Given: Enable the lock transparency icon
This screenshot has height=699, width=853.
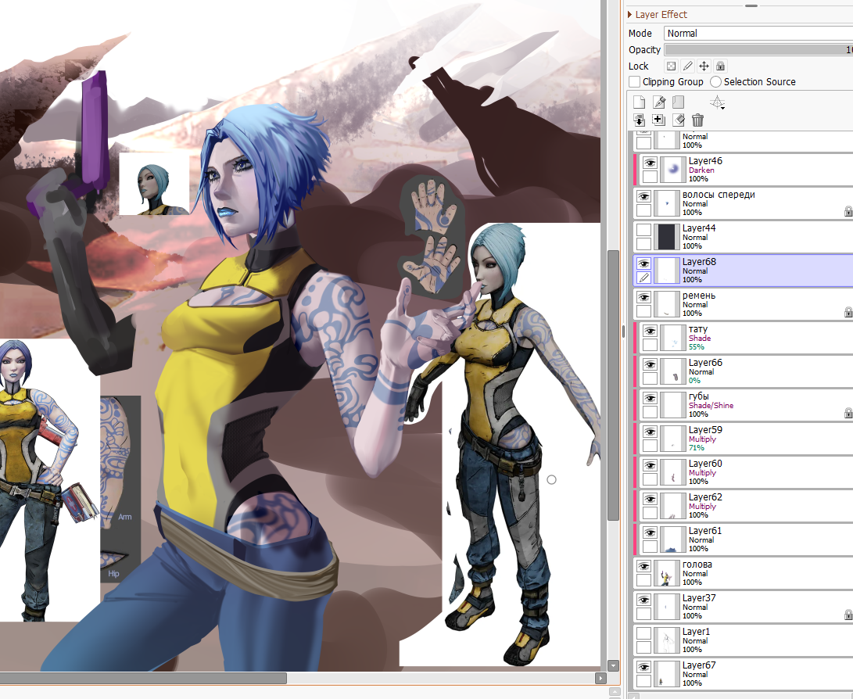Looking at the screenshot, I should [671, 66].
